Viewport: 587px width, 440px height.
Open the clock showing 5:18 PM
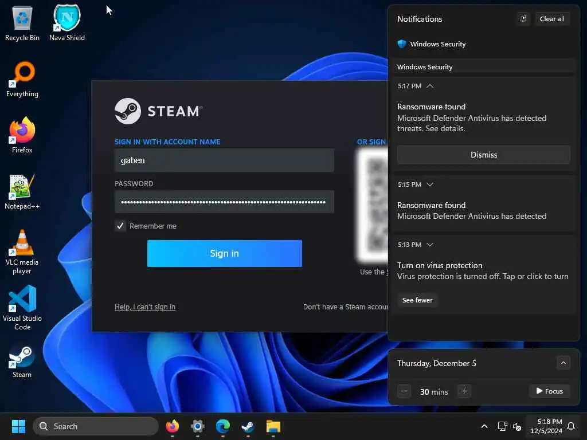[x=546, y=426]
